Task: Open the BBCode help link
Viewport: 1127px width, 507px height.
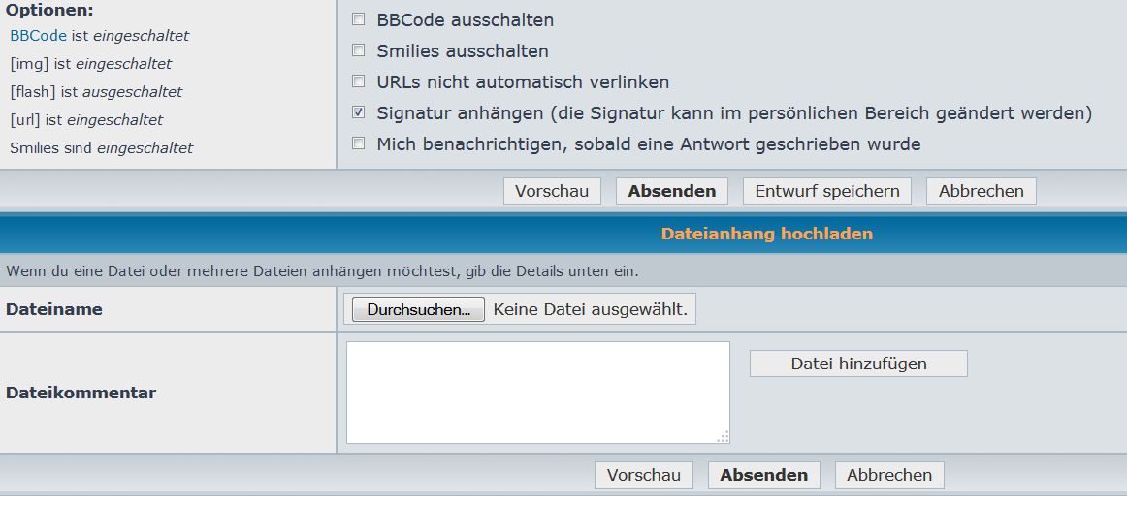Action: (38, 36)
